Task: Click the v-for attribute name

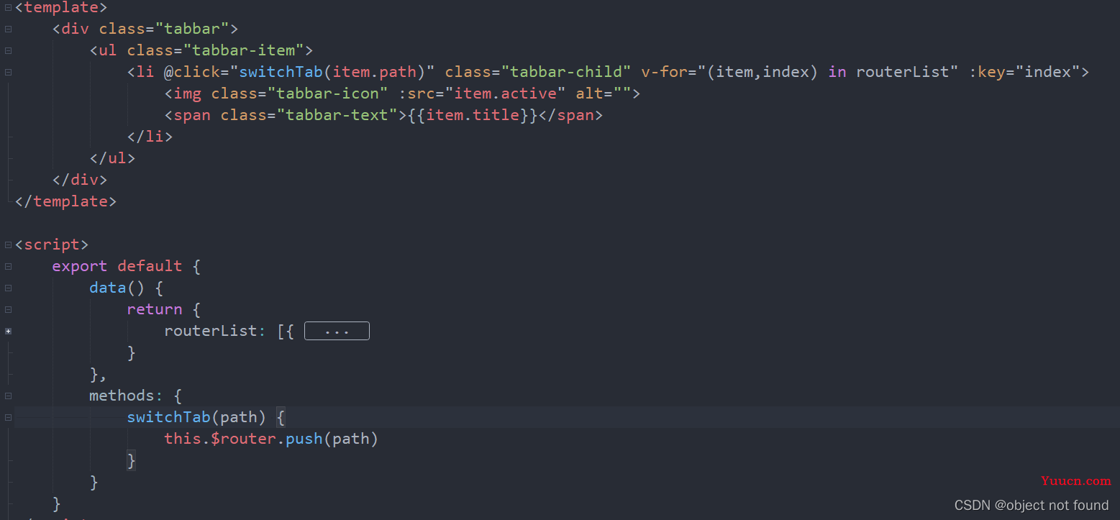Action: (x=665, y=72)
